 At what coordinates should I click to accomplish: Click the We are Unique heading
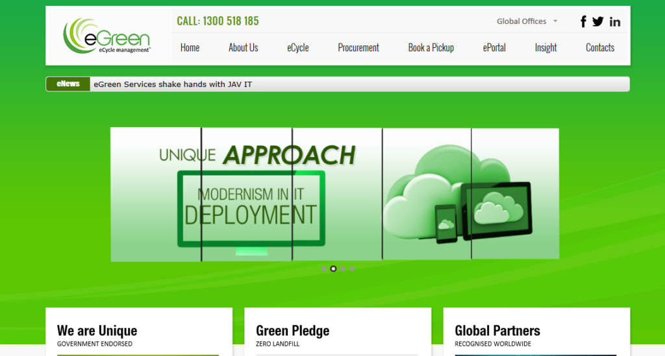tap(97, 331)
